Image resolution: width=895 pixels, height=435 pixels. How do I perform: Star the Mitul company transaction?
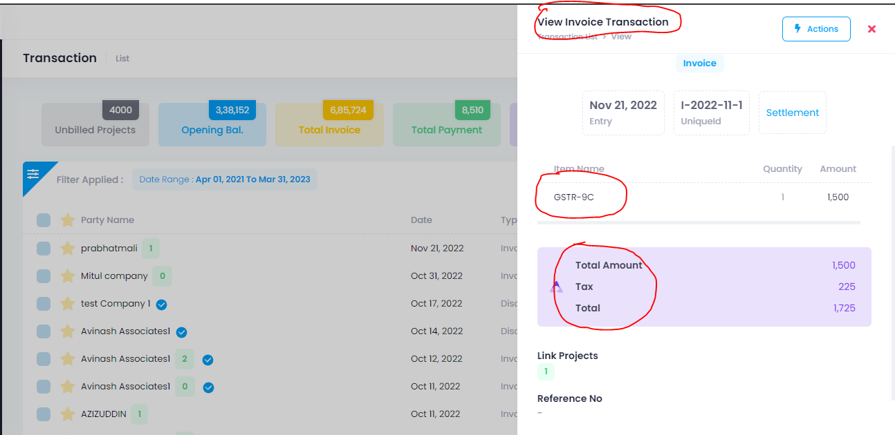(x=67, y=276)
